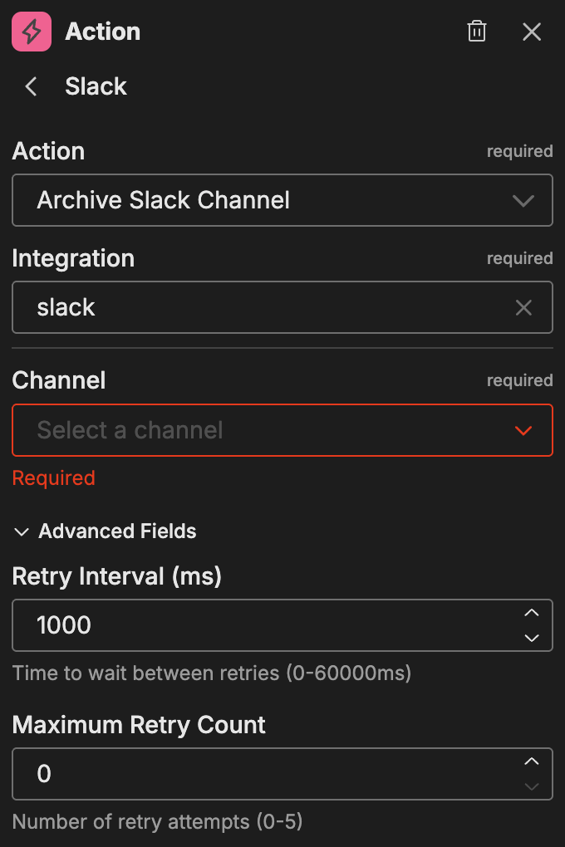The image size is (565, 847).
Task: Click the Advanced Fields label
Action: tap(117, 531)
